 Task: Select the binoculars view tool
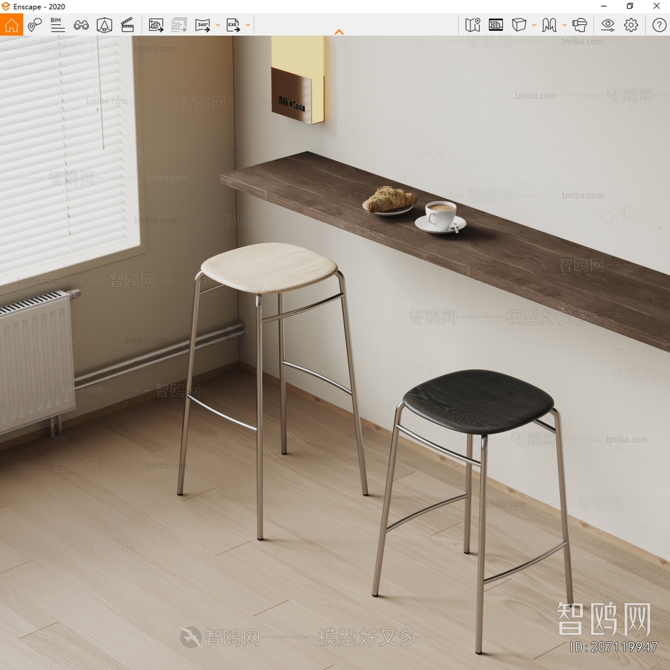coord(82,26)
